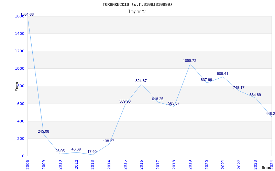Image resolution: width=275 pixels, height=171 pixels.
Task: Select y-axis tick label 1400
Action: (x=20, y=34)
